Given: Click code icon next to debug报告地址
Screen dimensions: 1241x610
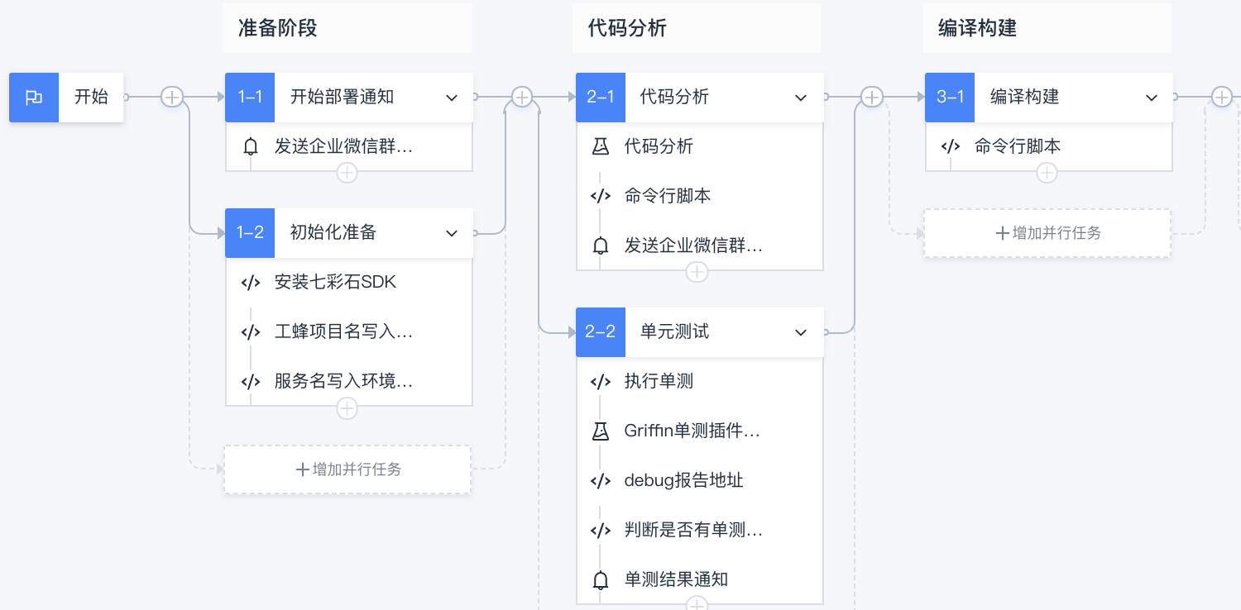Looking at the screenshot, I should point(601,481).
